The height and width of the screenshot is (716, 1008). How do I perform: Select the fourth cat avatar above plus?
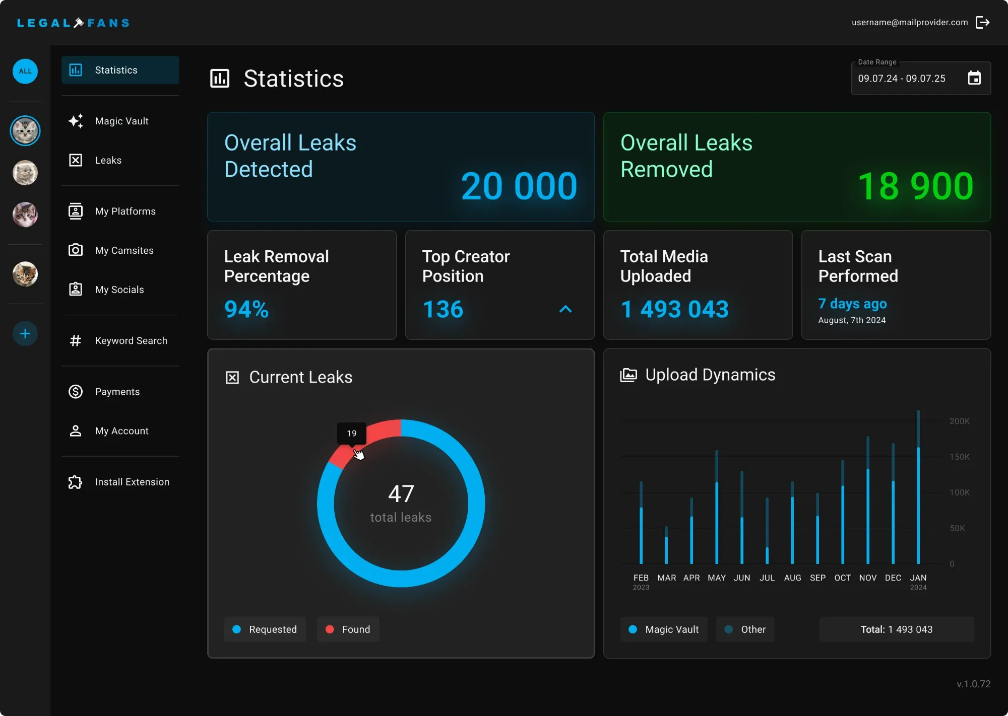(x=25, y=274)
